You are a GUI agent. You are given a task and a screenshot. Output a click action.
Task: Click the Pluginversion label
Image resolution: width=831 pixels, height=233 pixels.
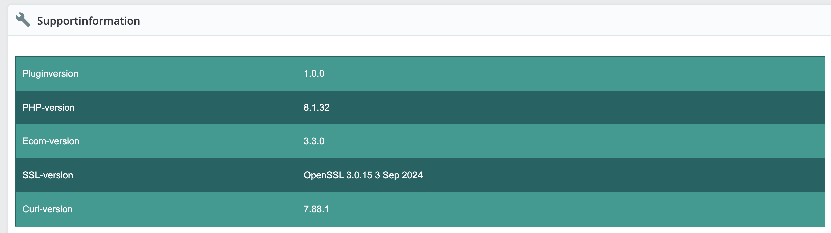[x=50, y=73]
